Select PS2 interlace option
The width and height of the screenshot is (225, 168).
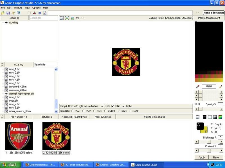73,111
